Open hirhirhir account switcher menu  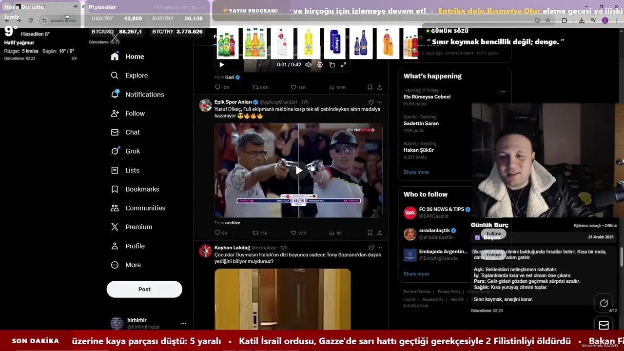coord(183,324)
